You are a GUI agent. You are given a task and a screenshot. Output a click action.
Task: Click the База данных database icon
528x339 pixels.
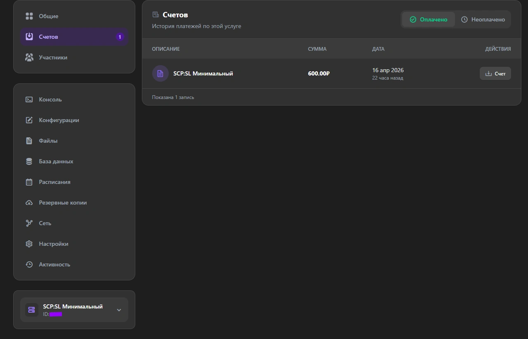pyautogui.click(x=29, y=161)
